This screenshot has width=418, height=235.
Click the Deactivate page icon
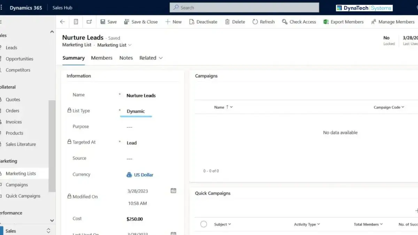point(192,22)
